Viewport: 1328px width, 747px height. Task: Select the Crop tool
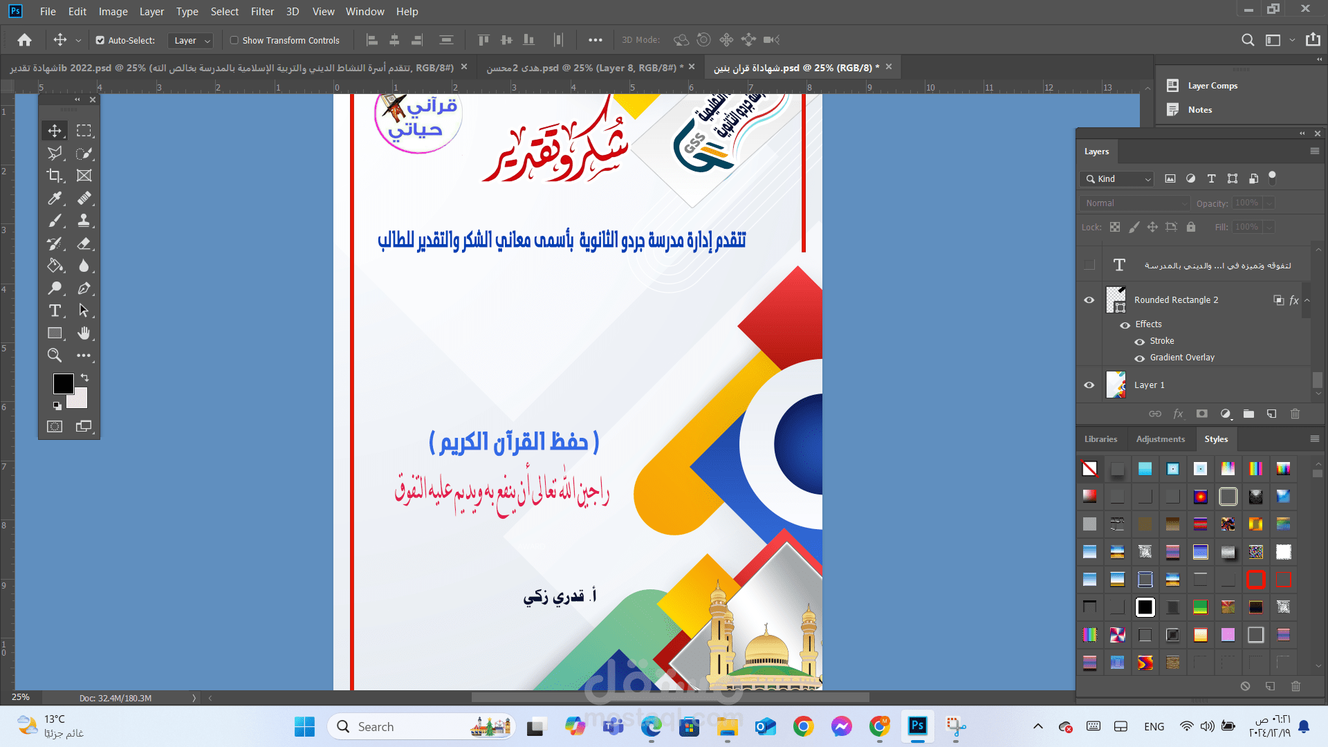(x=55, y=176)
